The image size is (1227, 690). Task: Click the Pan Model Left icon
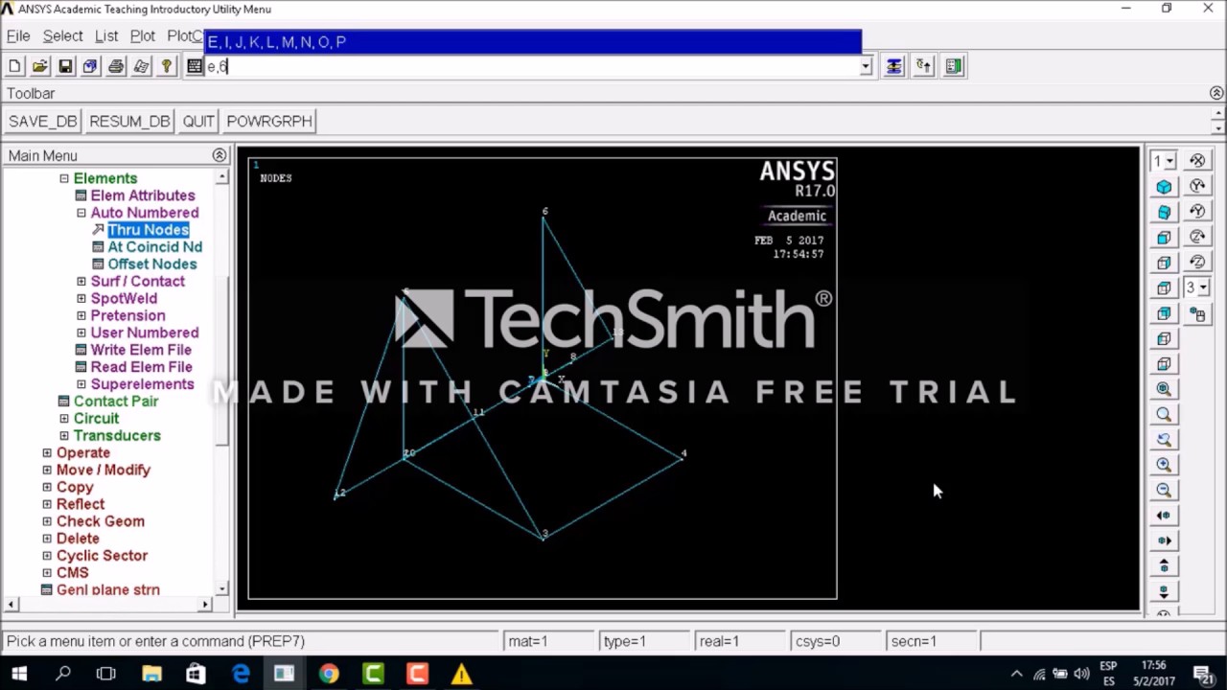(1164, 516)
